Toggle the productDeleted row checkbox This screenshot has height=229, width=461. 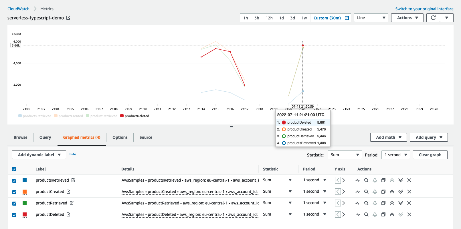[14, 215]
